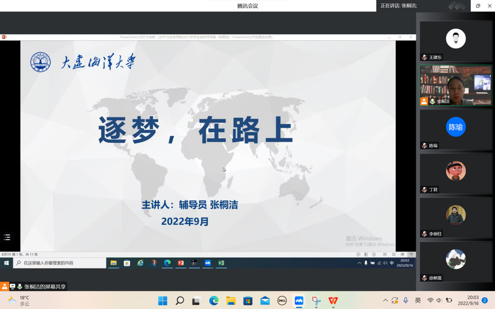
Task: Select 陈瑜's participant tile
Action: point(456,129)
